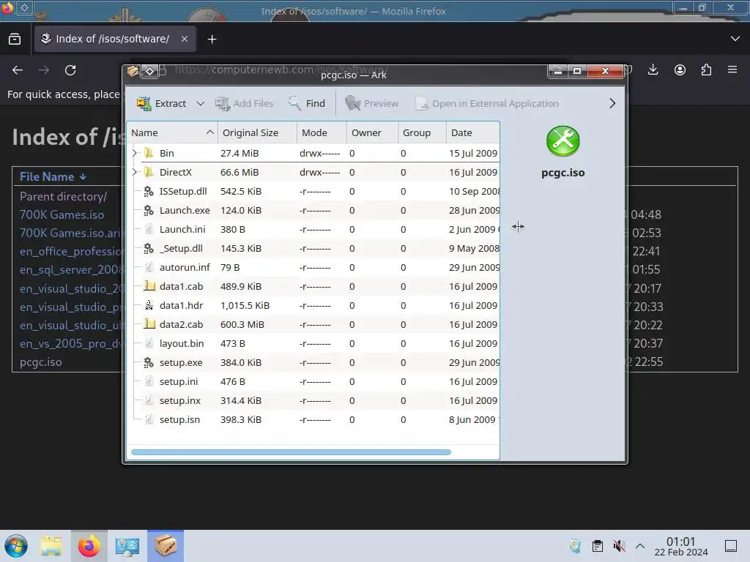Sort by the Name column header
Viewport: 750px width, 562px height.
(x=172, y=133)
